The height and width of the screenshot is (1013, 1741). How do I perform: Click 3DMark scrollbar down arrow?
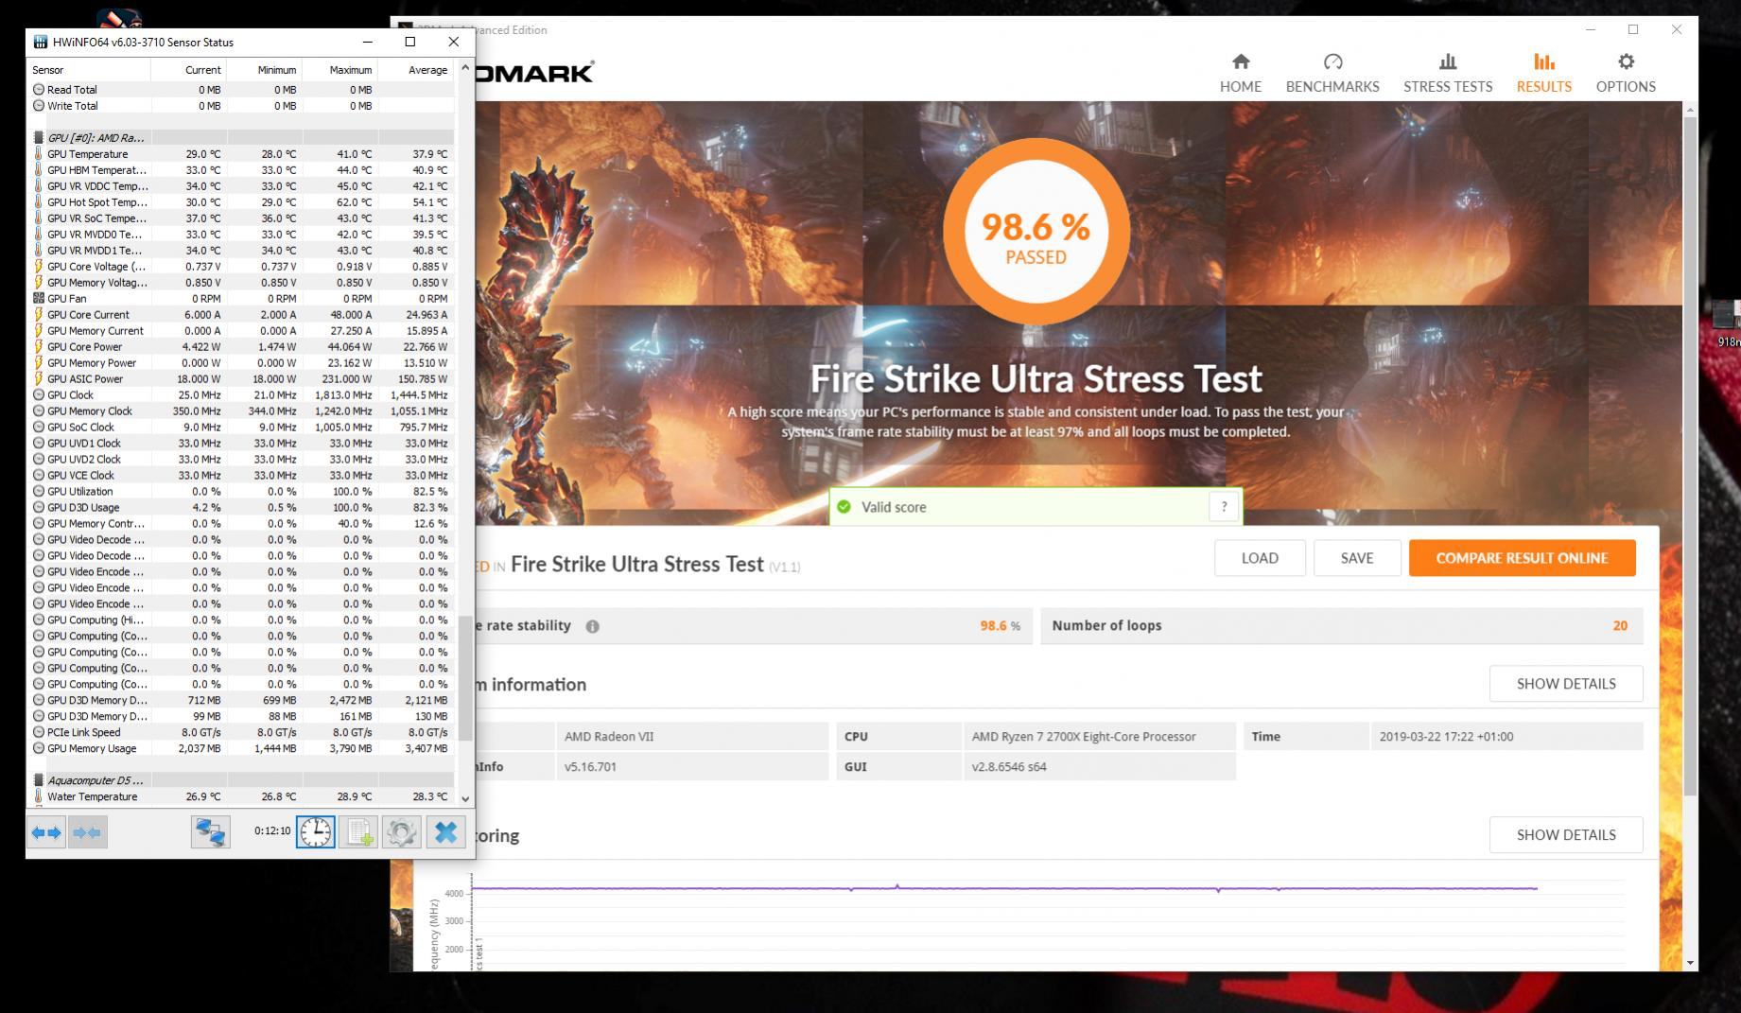[x=1690, y=963]
